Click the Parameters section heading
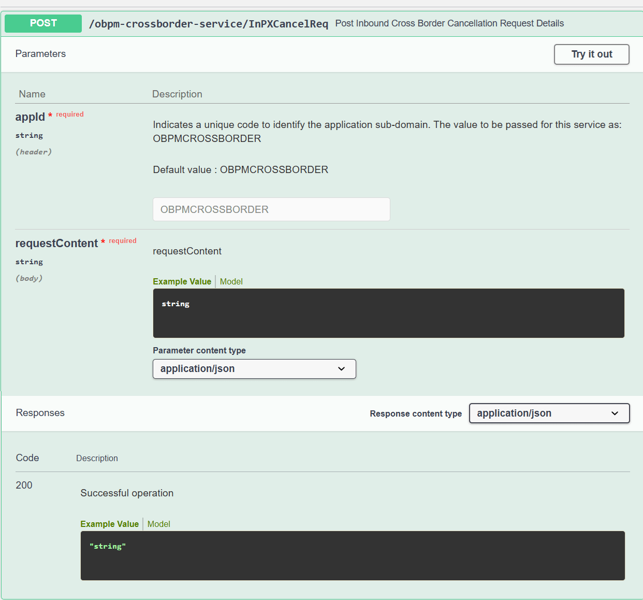The width and height of the screenshot is (643, 600). pyautogui.click(x=40, y=54)
